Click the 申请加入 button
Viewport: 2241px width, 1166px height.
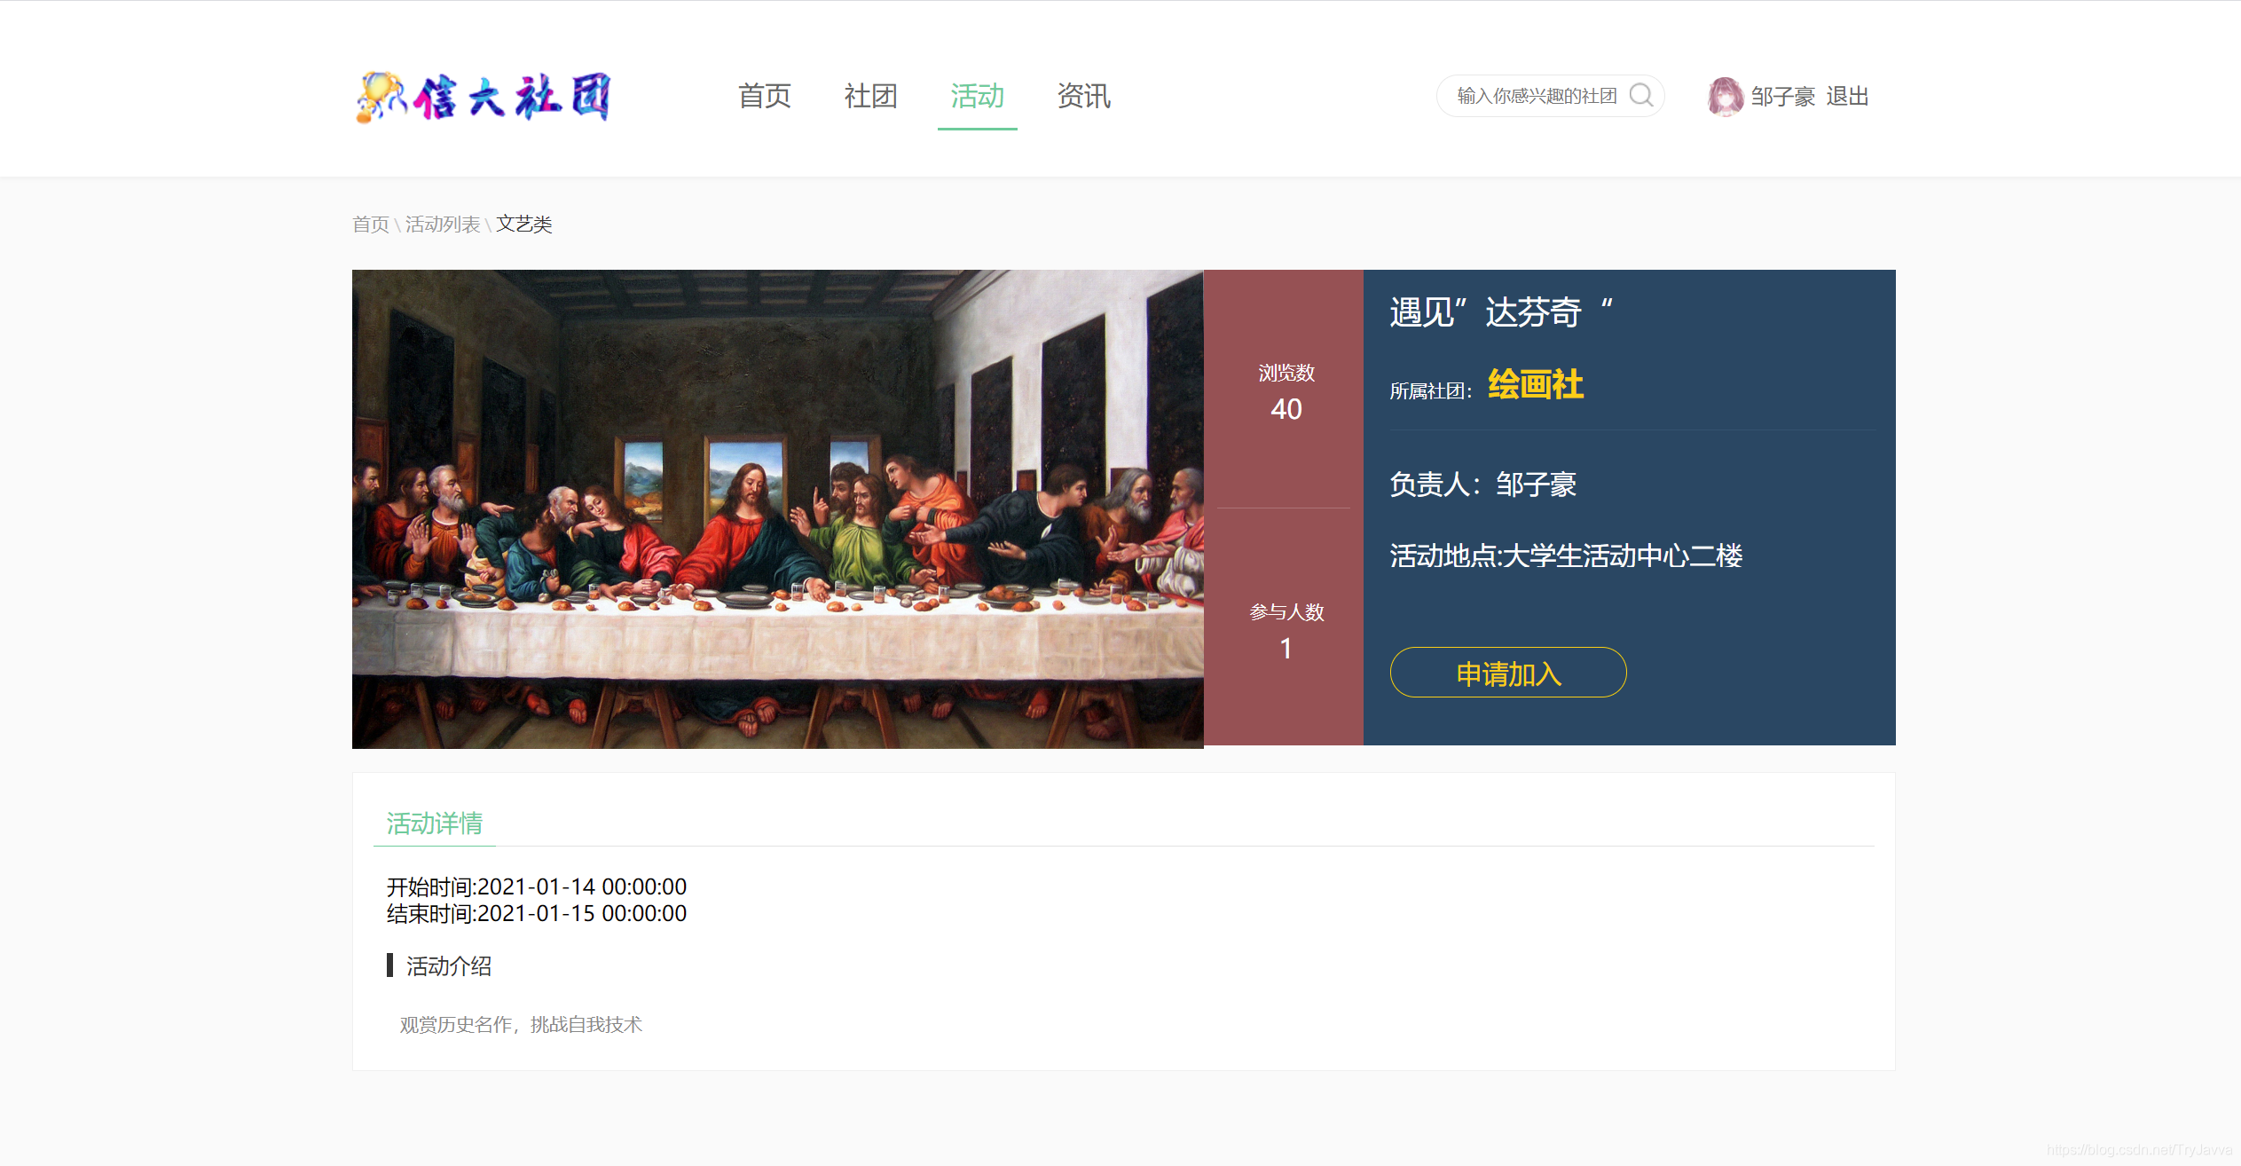point(1508,673)
